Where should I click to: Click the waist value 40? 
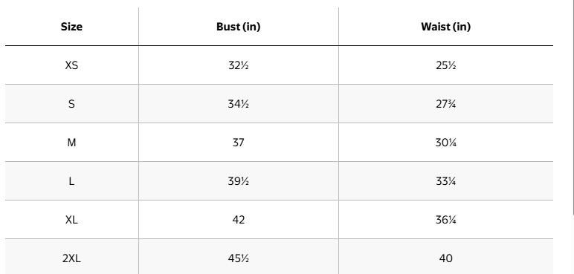446,258
